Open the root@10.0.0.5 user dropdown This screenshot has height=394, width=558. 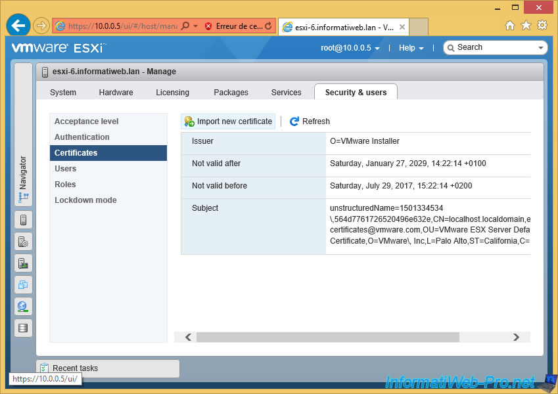click(350, 48)
